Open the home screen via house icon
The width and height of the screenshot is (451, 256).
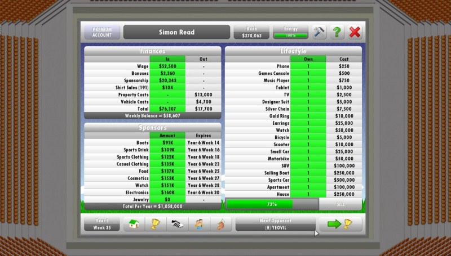pos(133,224)
